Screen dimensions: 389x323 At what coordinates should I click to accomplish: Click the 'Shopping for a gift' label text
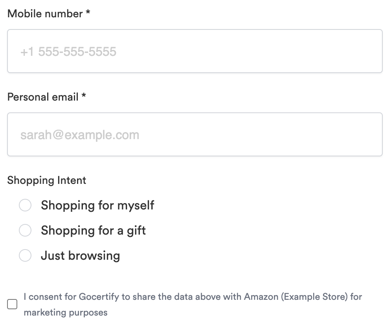point(93,230)
